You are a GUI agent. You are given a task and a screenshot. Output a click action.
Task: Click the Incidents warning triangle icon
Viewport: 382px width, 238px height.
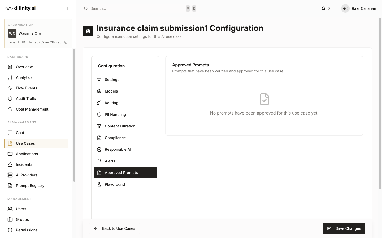[x=10, y=164]
